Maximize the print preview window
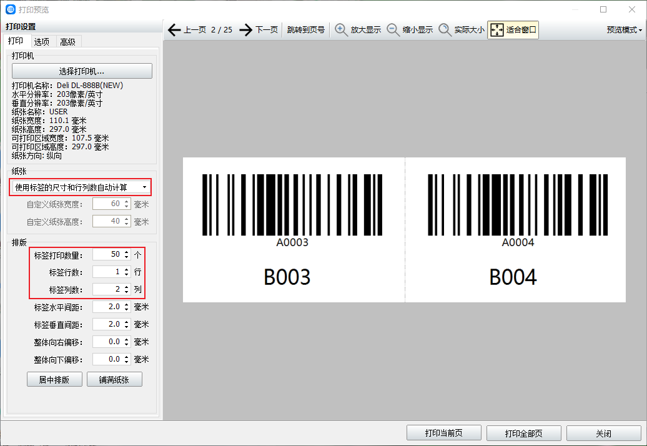647x446 pixels. 603,9
